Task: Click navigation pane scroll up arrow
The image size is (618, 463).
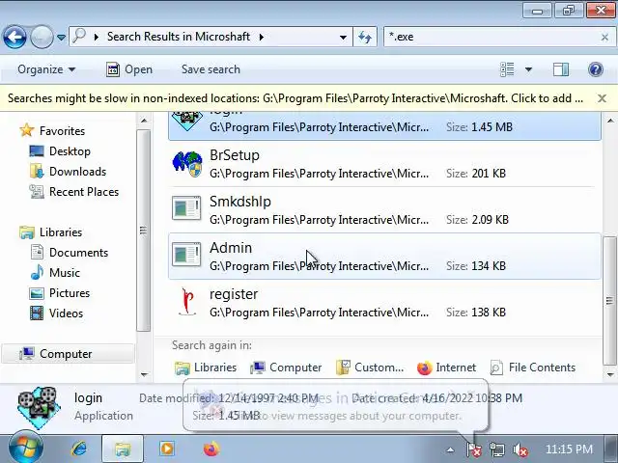Action: [x=144, y=120]
